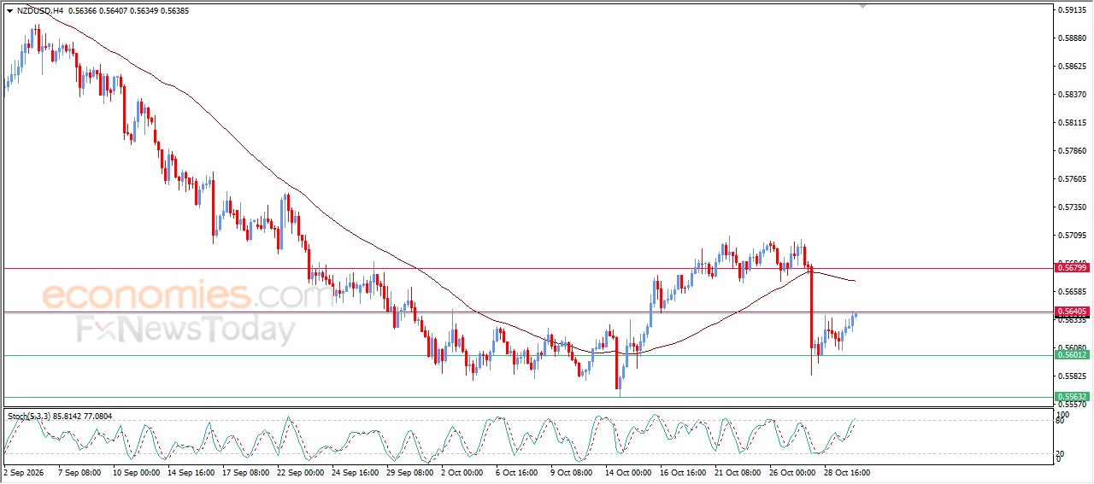The height and width of the screenshot is (484, 1094).
Task: Click the 0.56585 price axis label
Action: 1073,292
